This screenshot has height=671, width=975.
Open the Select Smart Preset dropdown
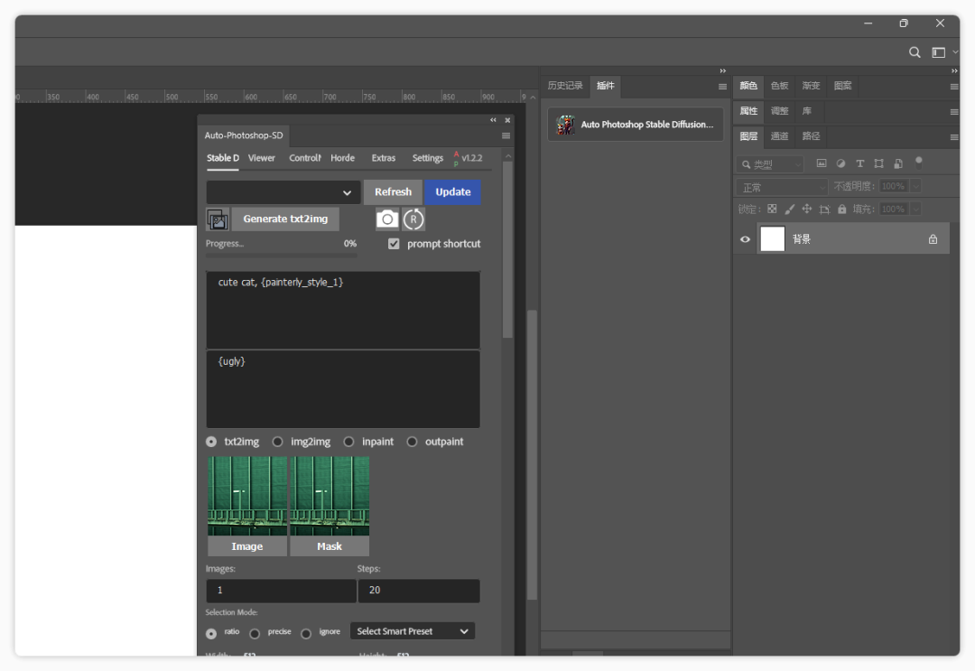click(413, 631)
